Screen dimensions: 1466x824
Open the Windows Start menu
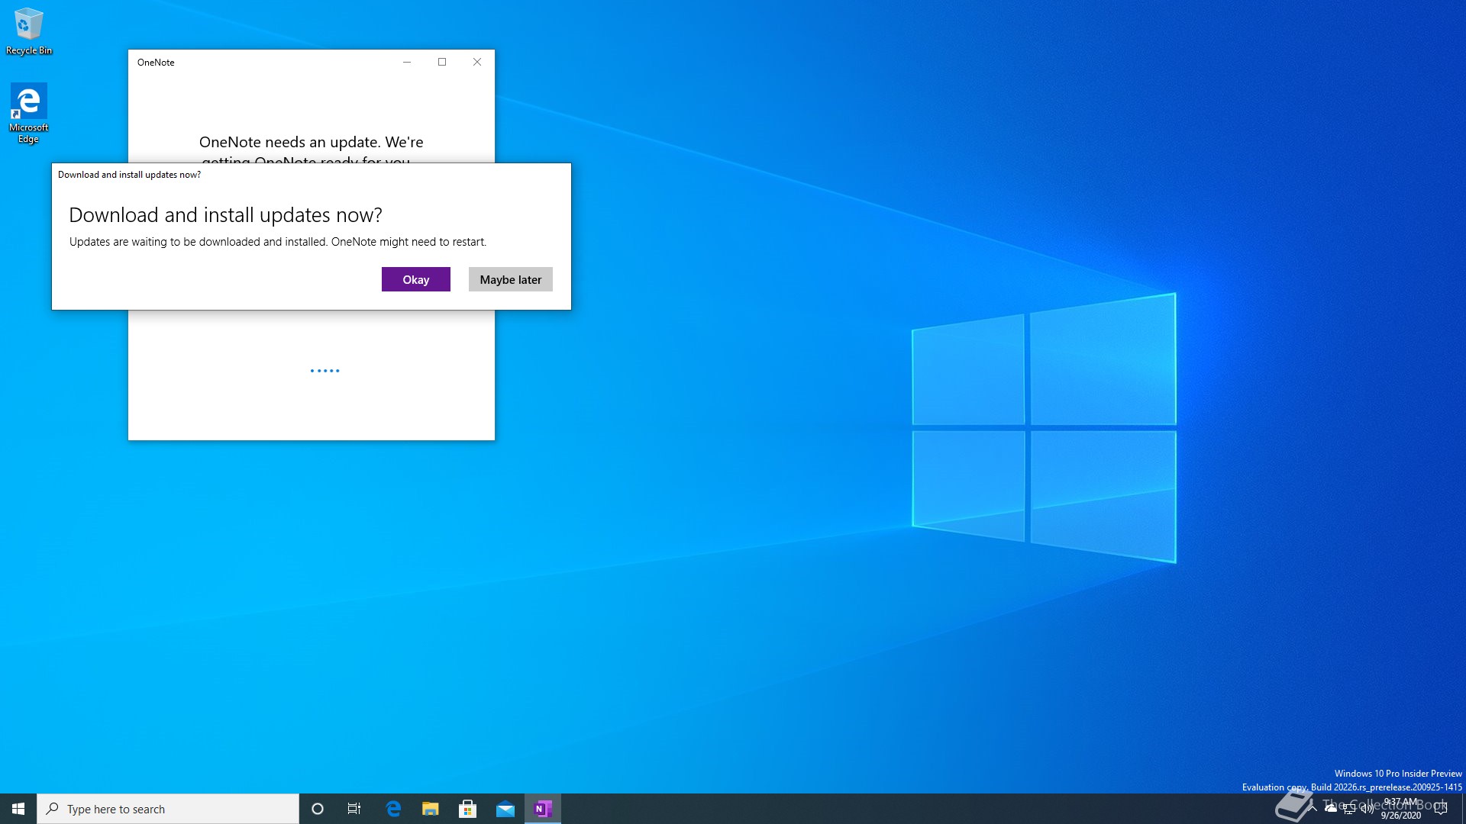[x=18, y=809]
